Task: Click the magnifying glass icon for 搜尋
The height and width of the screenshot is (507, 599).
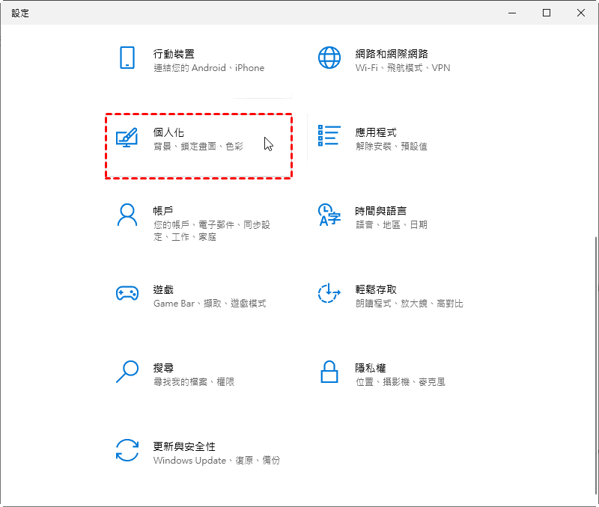Action: coord(127,372)
